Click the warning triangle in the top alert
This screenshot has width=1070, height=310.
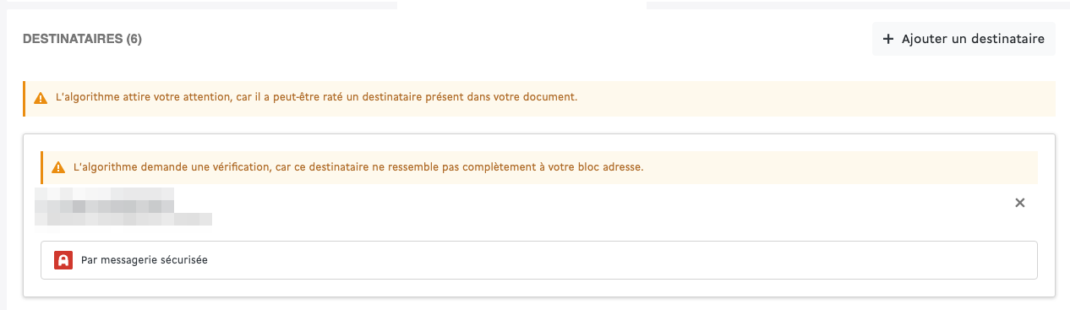point(41,98)
